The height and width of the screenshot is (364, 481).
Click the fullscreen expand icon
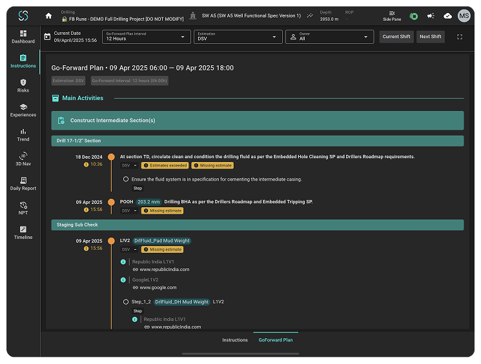click(x=459, y=37)
